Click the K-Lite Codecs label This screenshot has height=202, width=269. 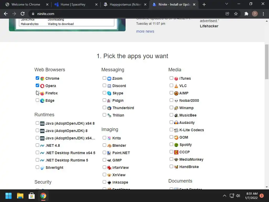coord(192,130)
